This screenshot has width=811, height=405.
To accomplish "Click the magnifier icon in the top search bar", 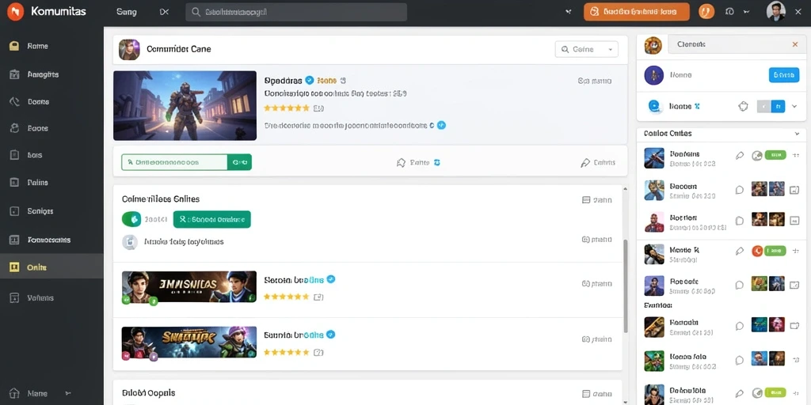I will pyautogui.click(x=196, y=12).
